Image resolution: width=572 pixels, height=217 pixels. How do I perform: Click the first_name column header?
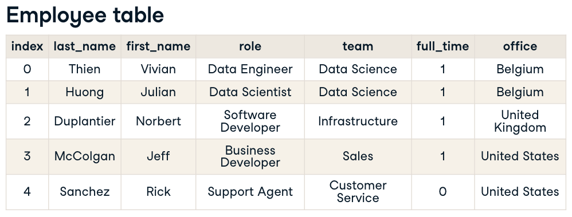point(158,46)
